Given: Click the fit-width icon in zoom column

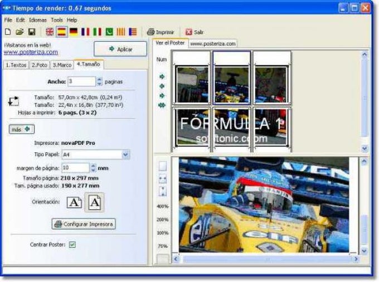Looking at the screenshot, I should (x=163, y=179).
